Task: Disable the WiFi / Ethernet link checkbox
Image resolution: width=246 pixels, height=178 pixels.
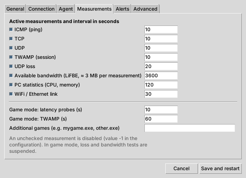Action: (11, 94)
